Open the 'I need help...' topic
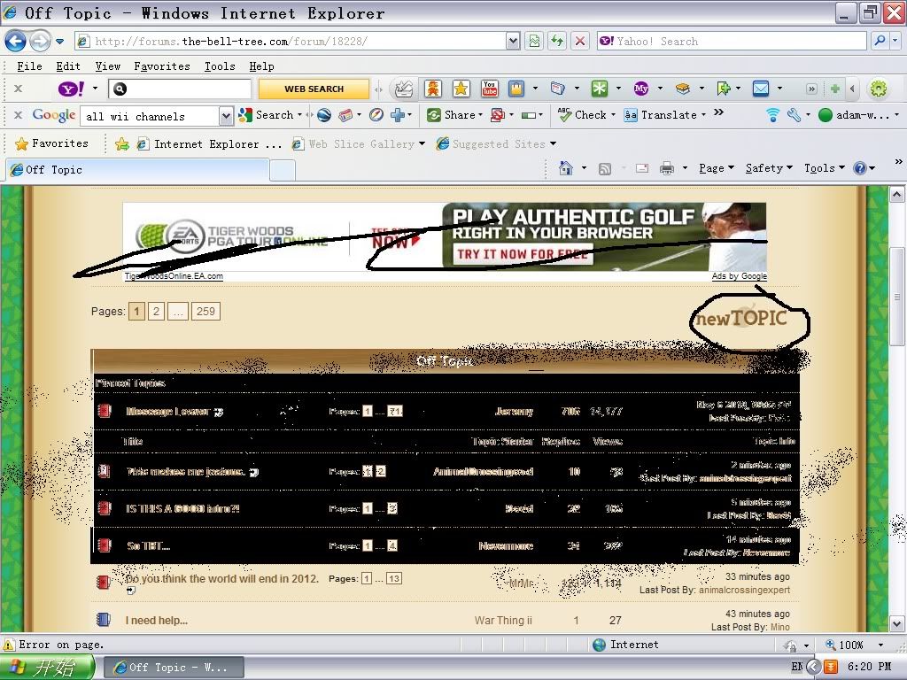 tap(156, 621)
